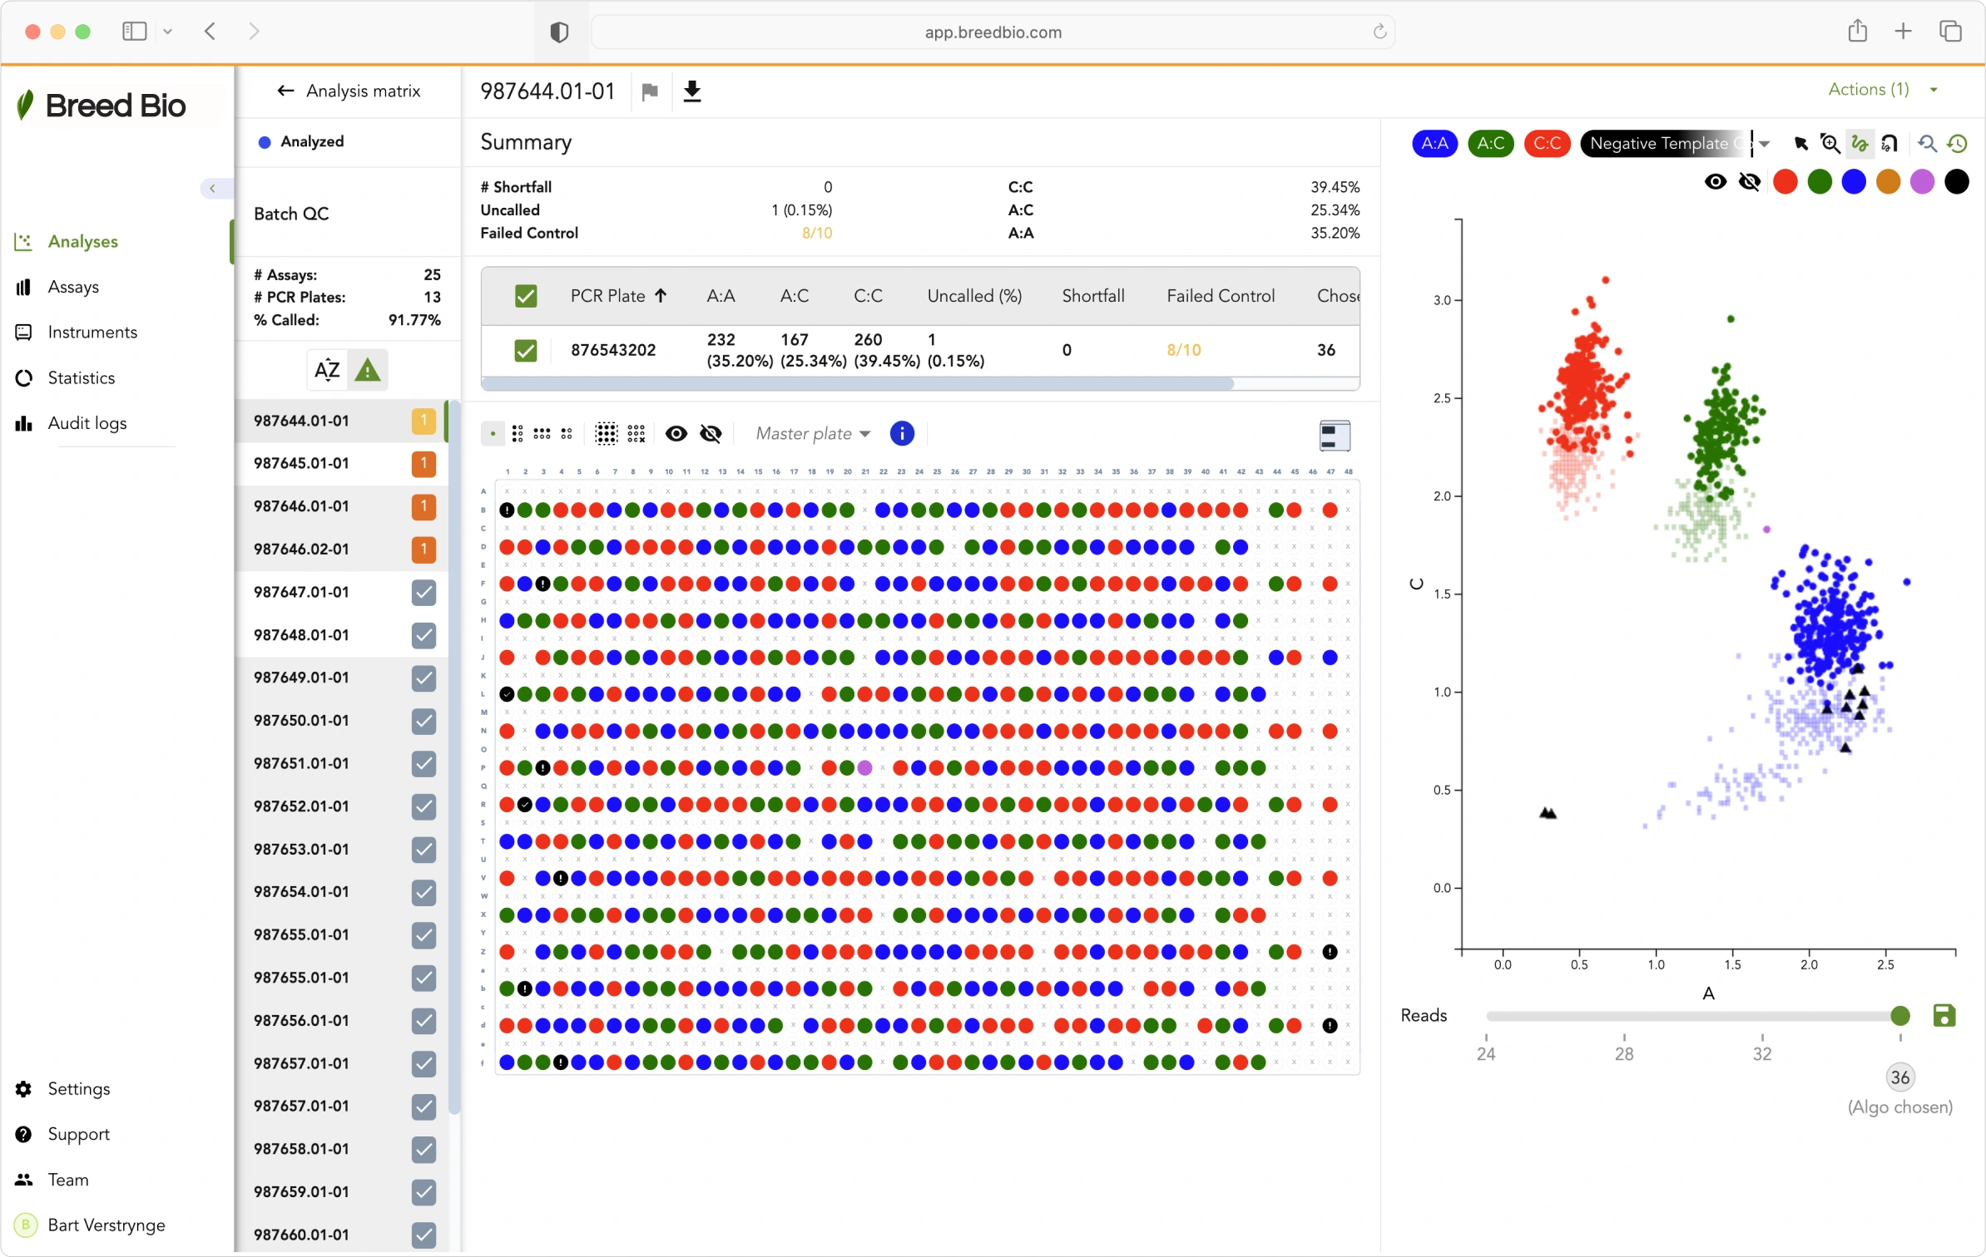Go to Statistics in the sidebar
1986x1257 pixels.
coord(81,377)
